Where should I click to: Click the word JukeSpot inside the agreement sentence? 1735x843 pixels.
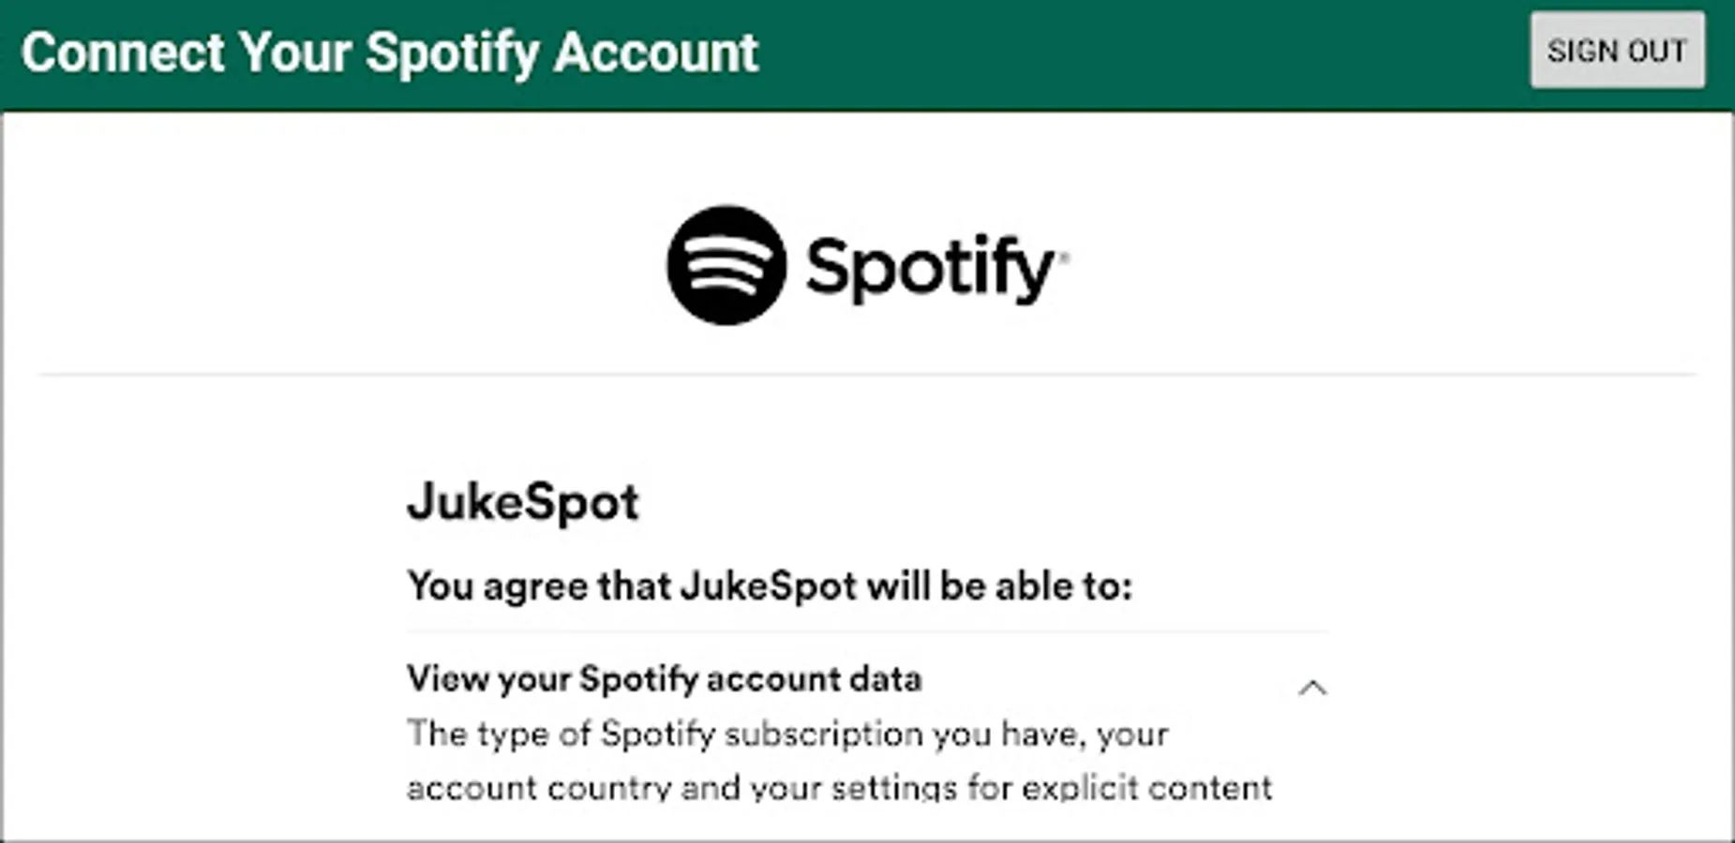click(x=768, y=586)
